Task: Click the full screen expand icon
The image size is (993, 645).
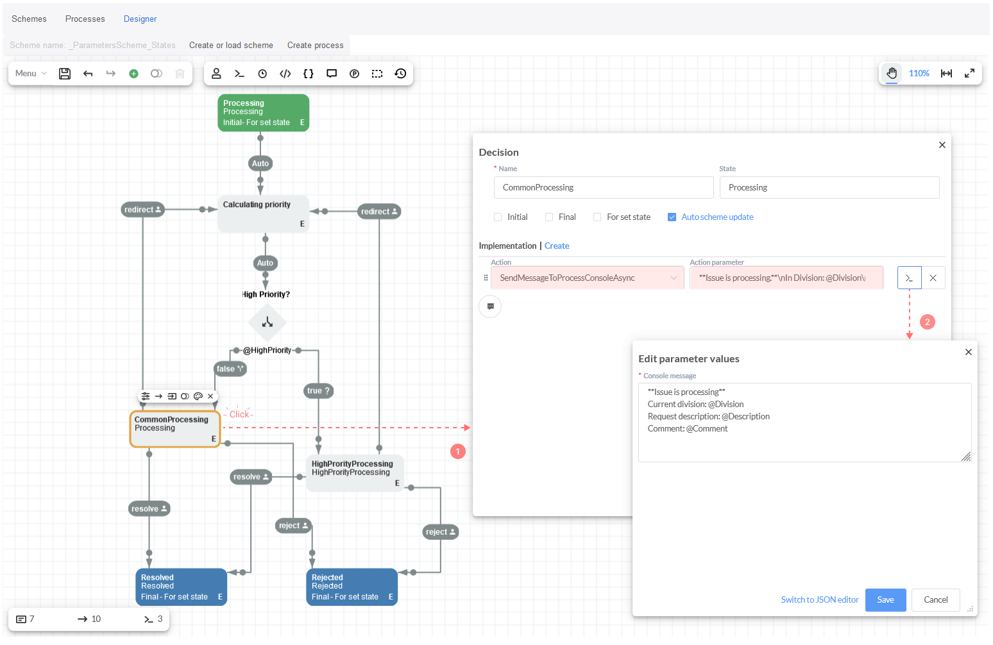Action: (970, 74)
